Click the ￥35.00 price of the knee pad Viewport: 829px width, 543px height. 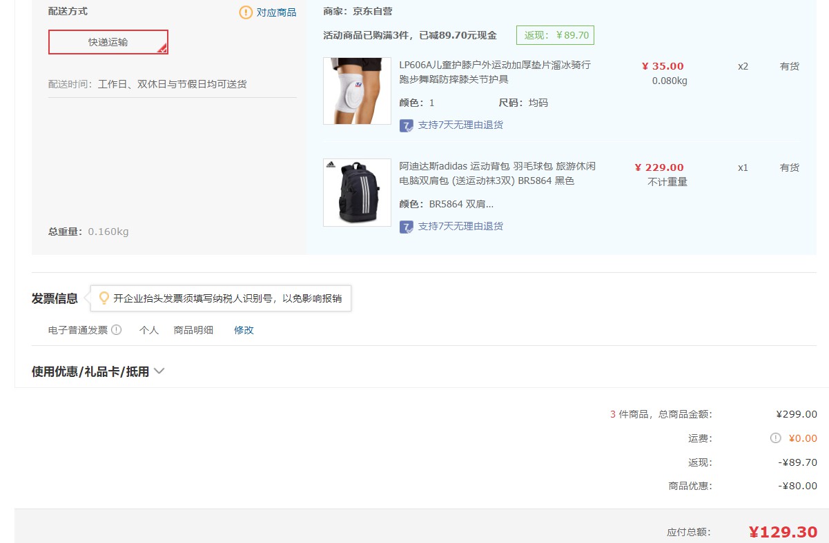(x=663, y=66)
